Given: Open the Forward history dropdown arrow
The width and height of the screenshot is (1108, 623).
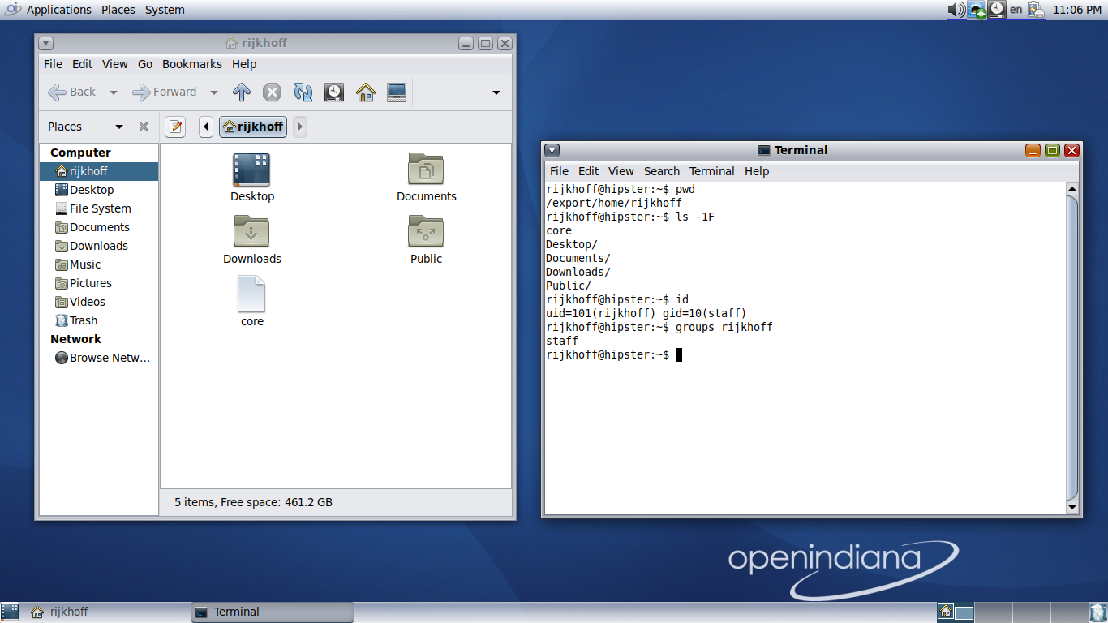Looking at the screenshot, I should click(x=214, y=92).
